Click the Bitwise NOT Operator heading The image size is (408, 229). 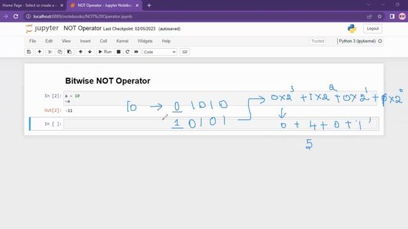point(108,81)
